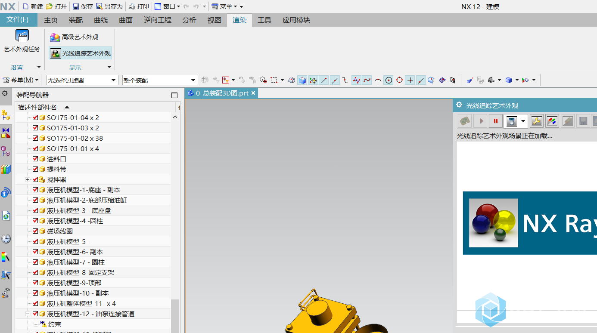Open the history clock sidebar icon
597x333 pixels.
click(6, 239)
